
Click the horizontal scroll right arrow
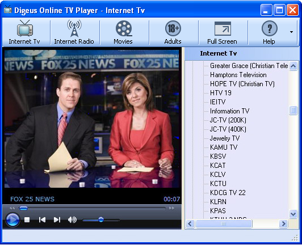[x=283, y=223]
